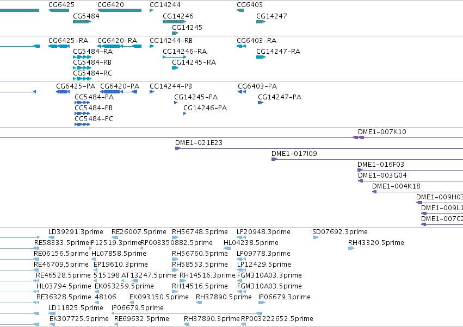Click EST RH58553.5prime
This screenshot has width=463, height=327.
200,265
